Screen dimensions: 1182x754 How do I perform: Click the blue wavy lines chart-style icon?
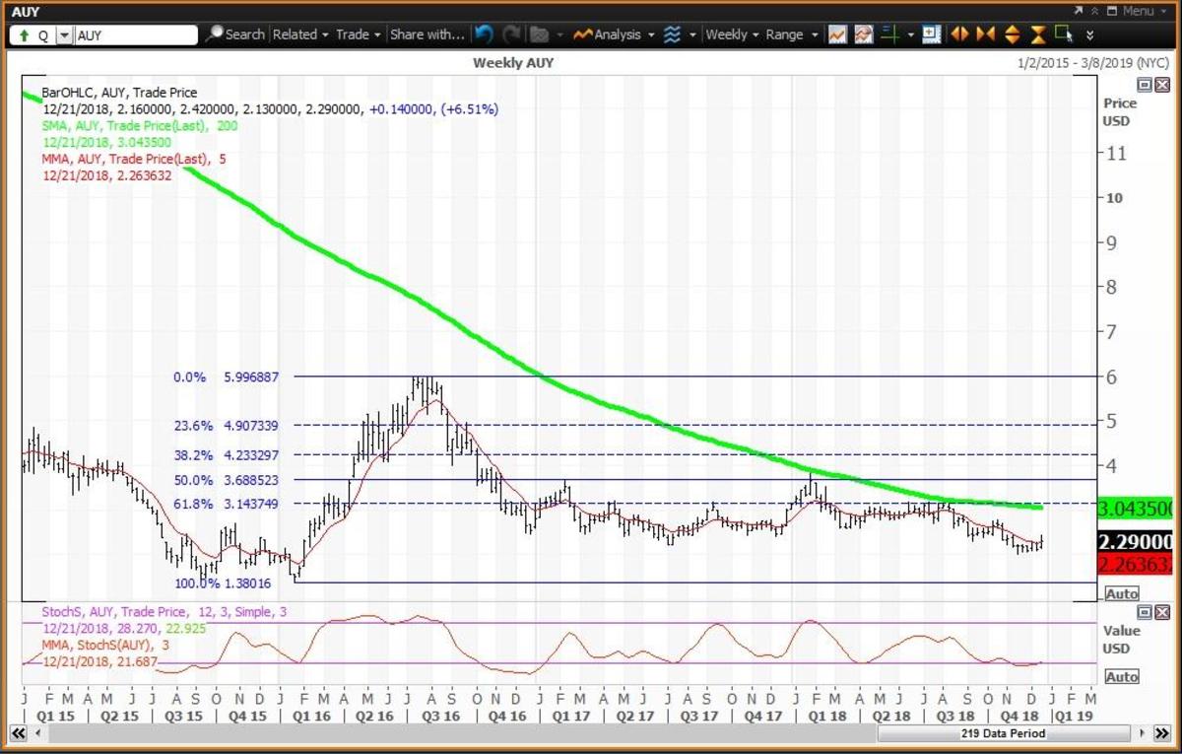[673, 34]
